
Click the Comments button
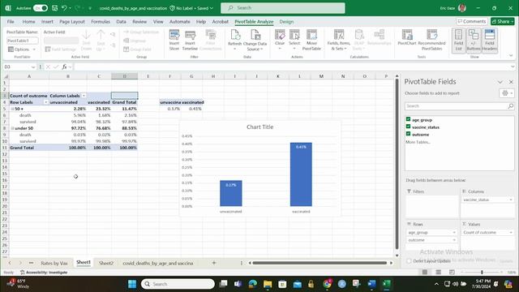coord(472,22)
